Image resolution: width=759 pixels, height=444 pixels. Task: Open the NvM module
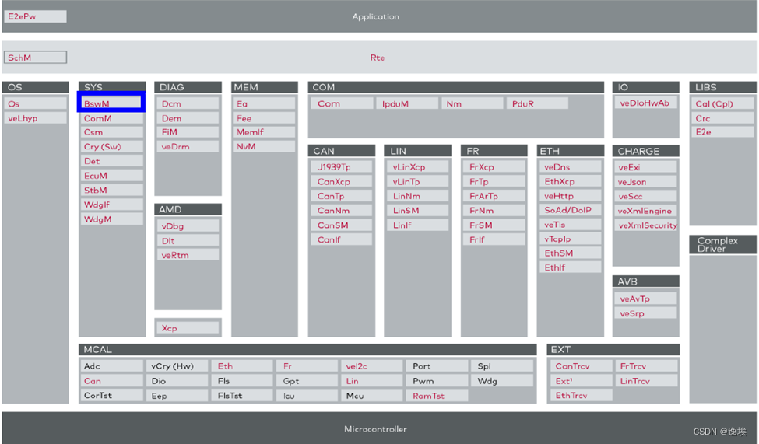(265, 146)
